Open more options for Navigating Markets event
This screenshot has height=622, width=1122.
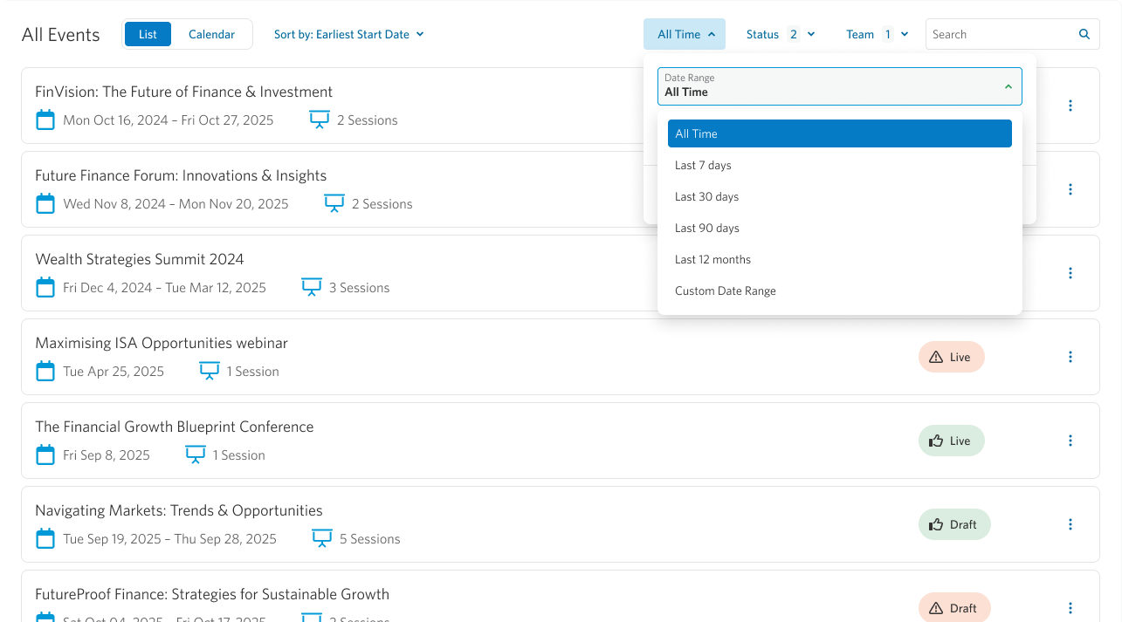click(x=1070, y=524)
